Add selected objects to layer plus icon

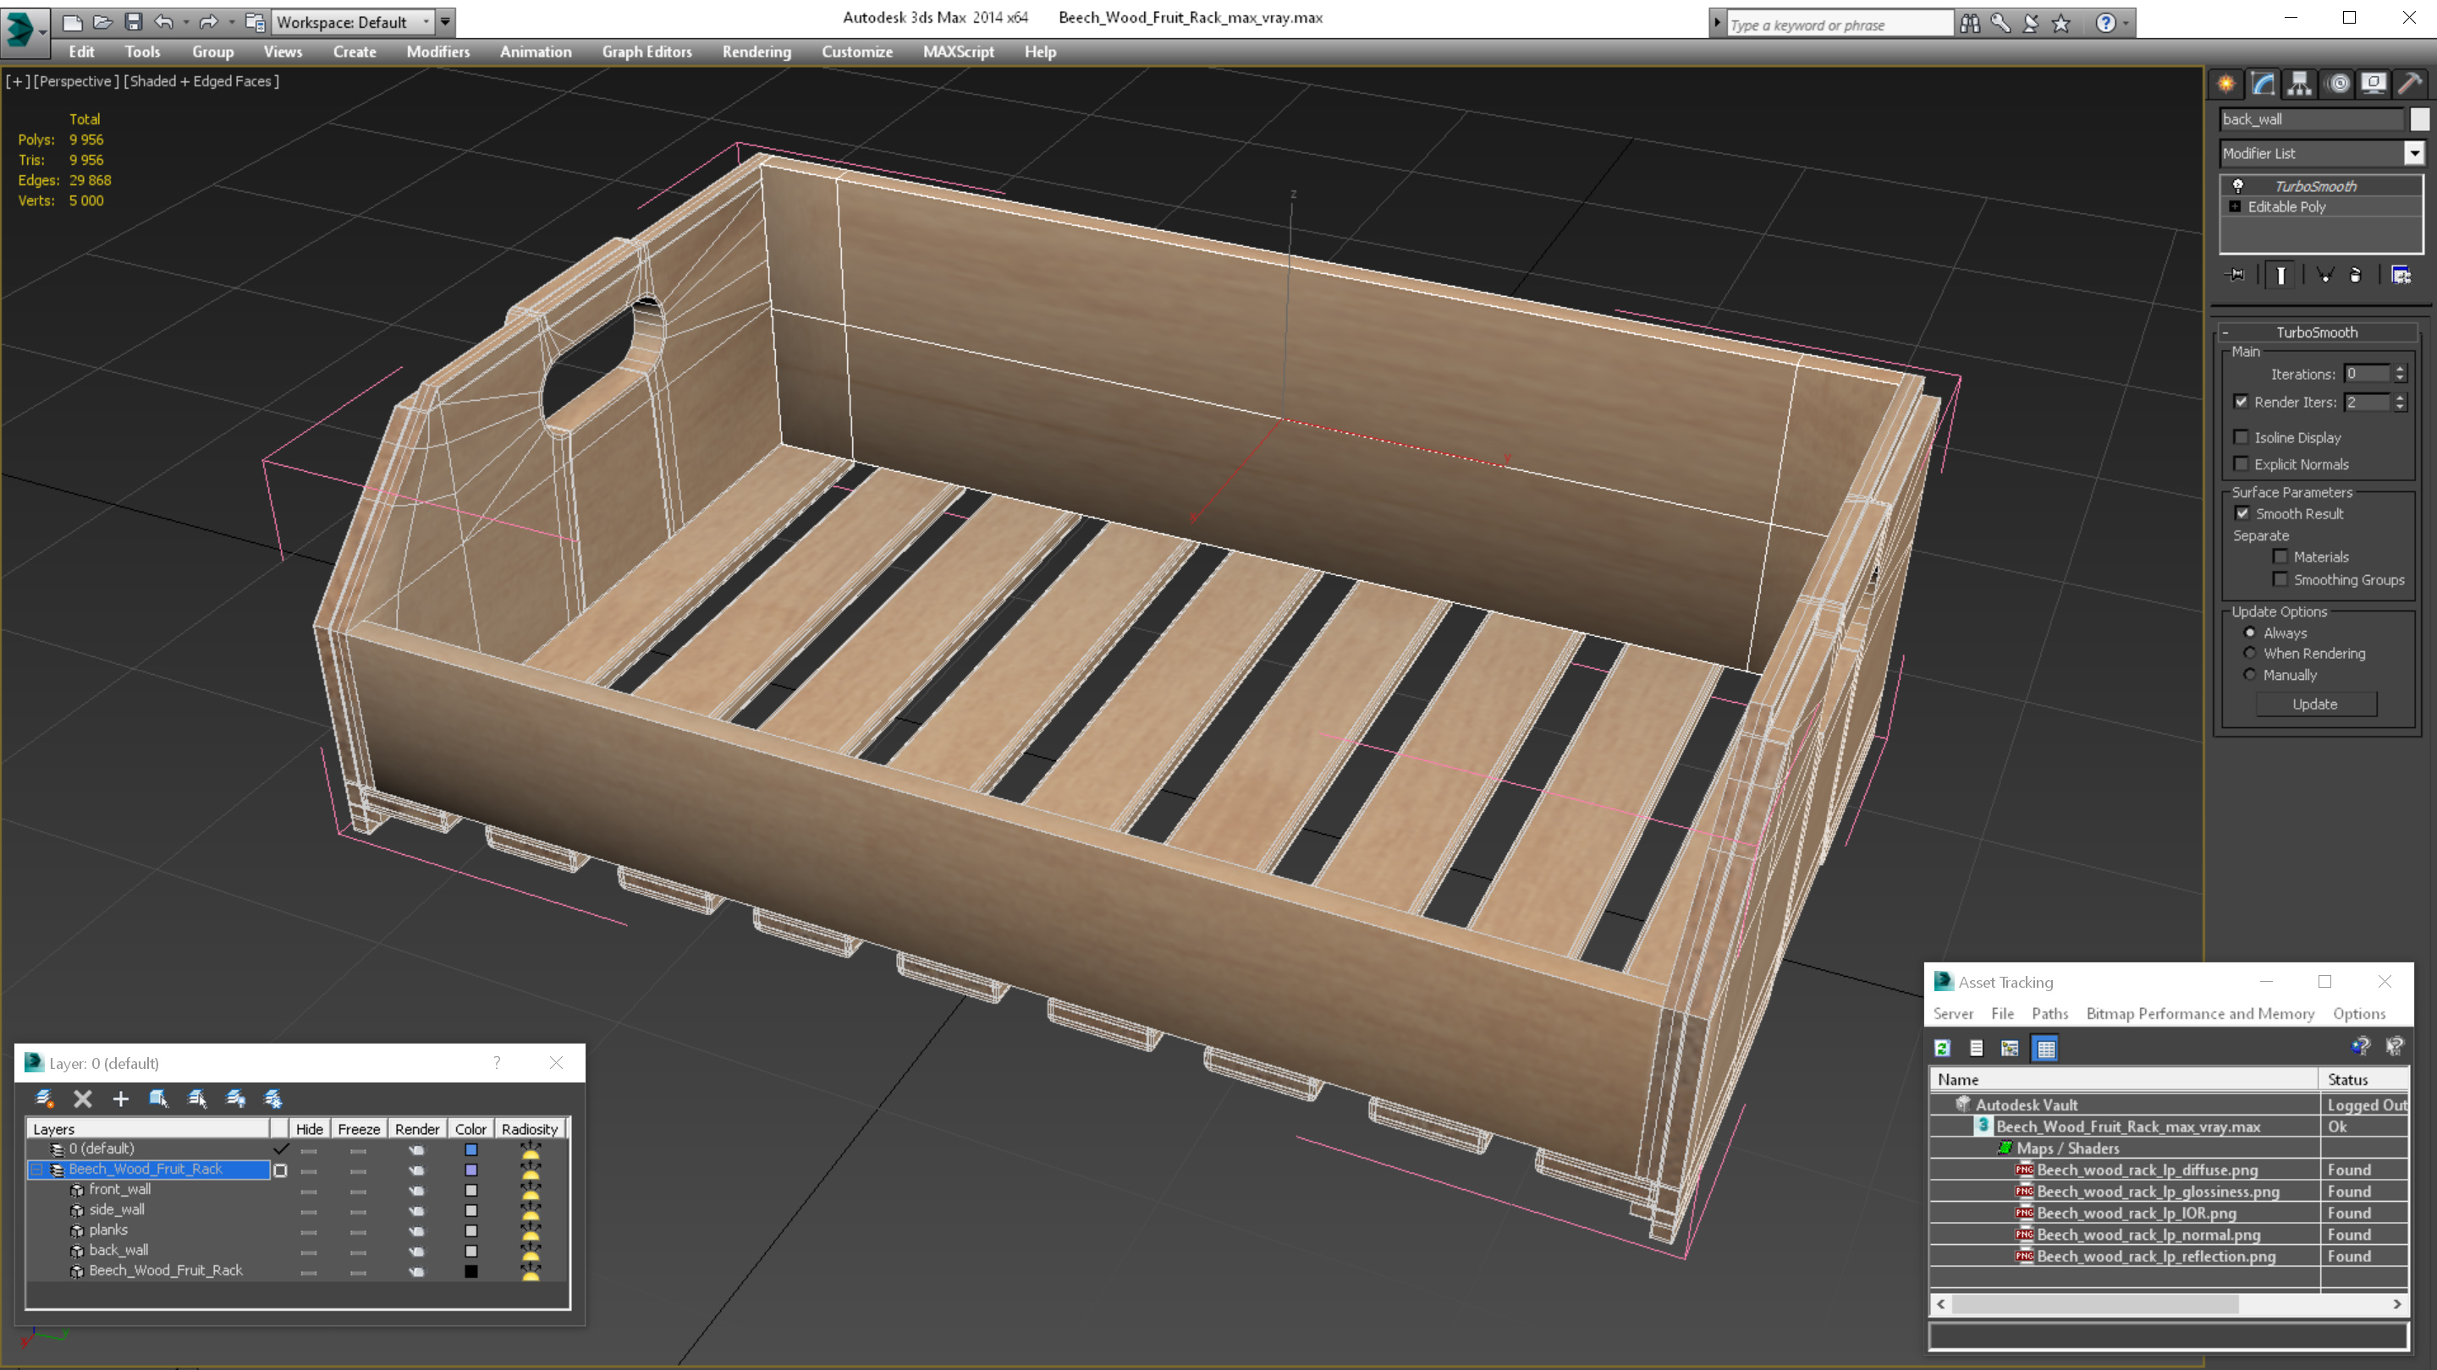tap(120, 1099)
